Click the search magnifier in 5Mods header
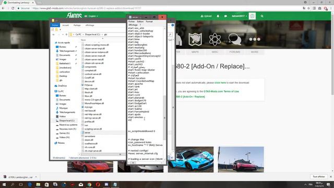 262,16
